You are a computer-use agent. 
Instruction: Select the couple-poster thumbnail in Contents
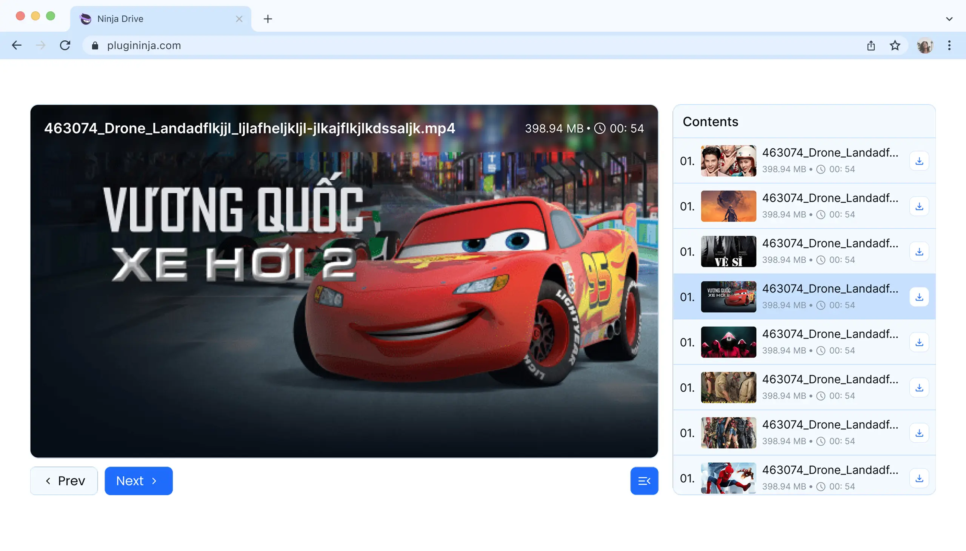[x=728, y=161]
